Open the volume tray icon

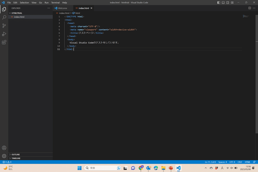pos(232,168)
